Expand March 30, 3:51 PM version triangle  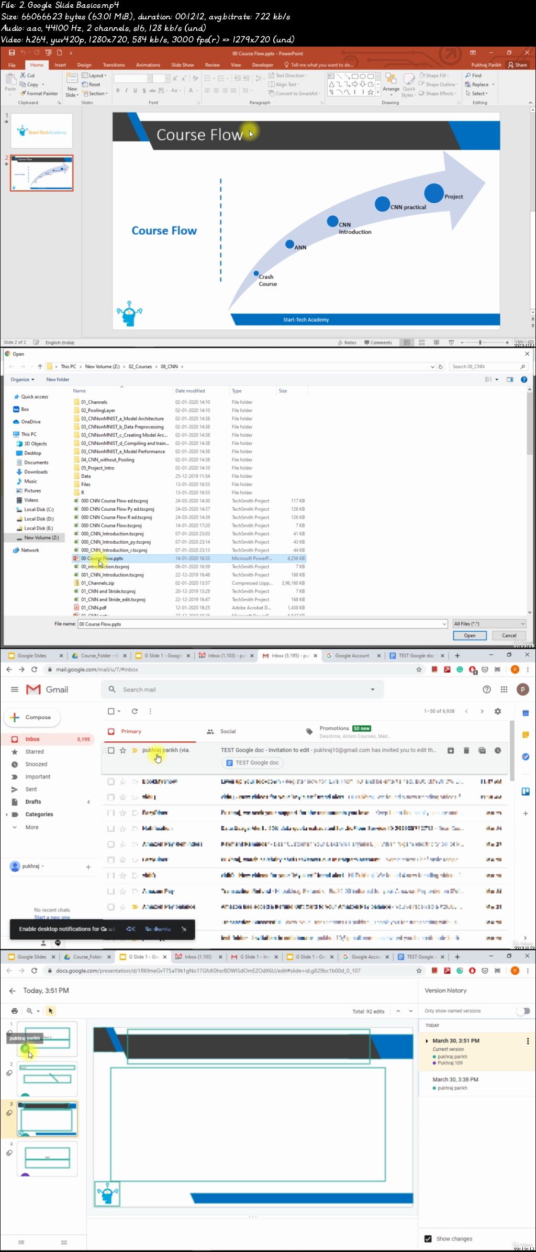pyautogui.click(x=427, y=1041)
